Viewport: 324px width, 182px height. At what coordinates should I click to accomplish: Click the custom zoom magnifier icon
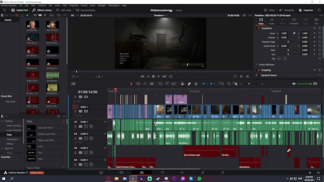point(235,84)
